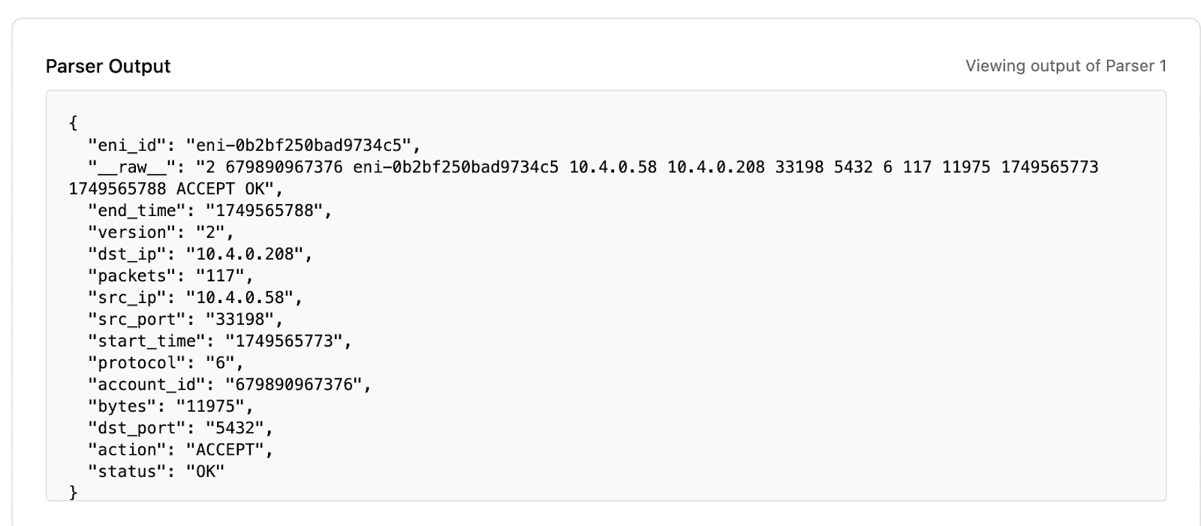Click the protocol value 6
This screenshot has width=1201, height=526.
point(221,362)
